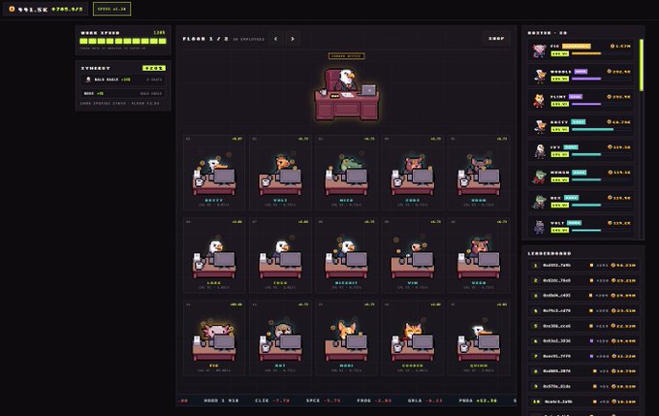The width and height of the screenshot is (659, 416).
Task: Click the FROG ticker entry
Action: point(374,400)
